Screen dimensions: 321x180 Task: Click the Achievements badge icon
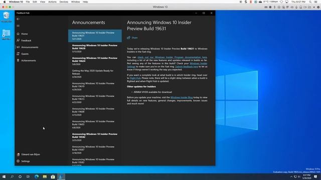coord(18,60)
